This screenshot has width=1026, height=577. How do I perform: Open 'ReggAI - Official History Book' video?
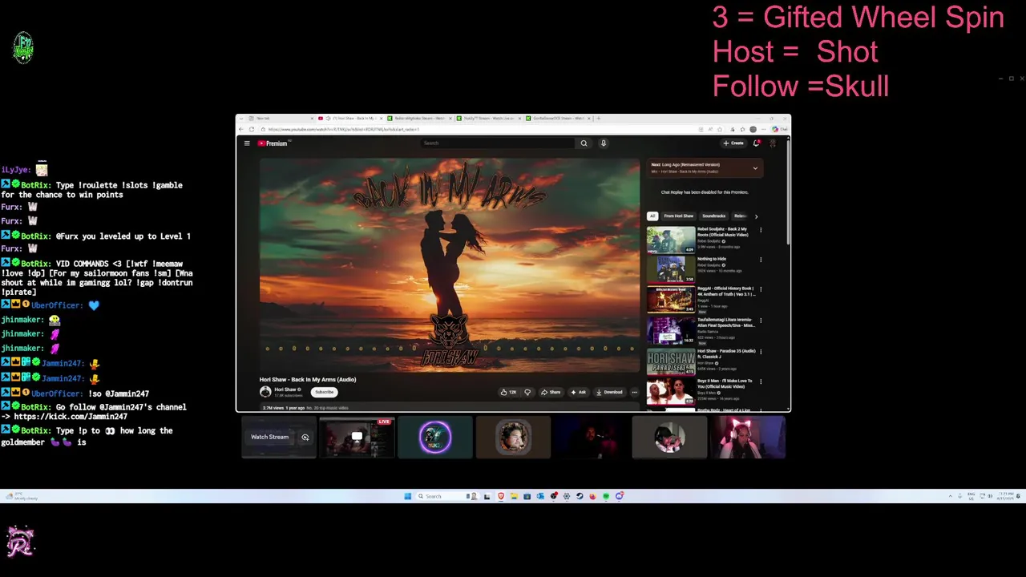click(x=671, y=299)
